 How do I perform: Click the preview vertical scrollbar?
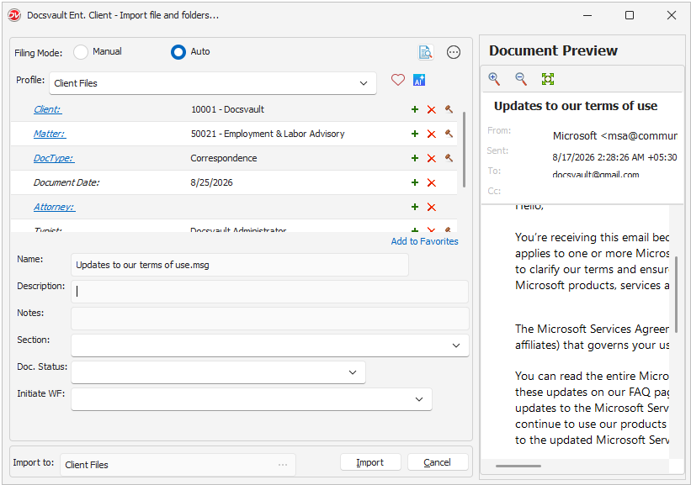(676, 295)
